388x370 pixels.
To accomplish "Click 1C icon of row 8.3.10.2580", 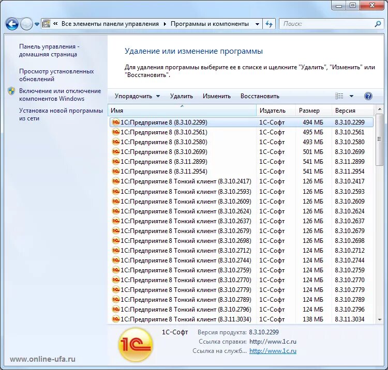I will [x=115, y=142].
